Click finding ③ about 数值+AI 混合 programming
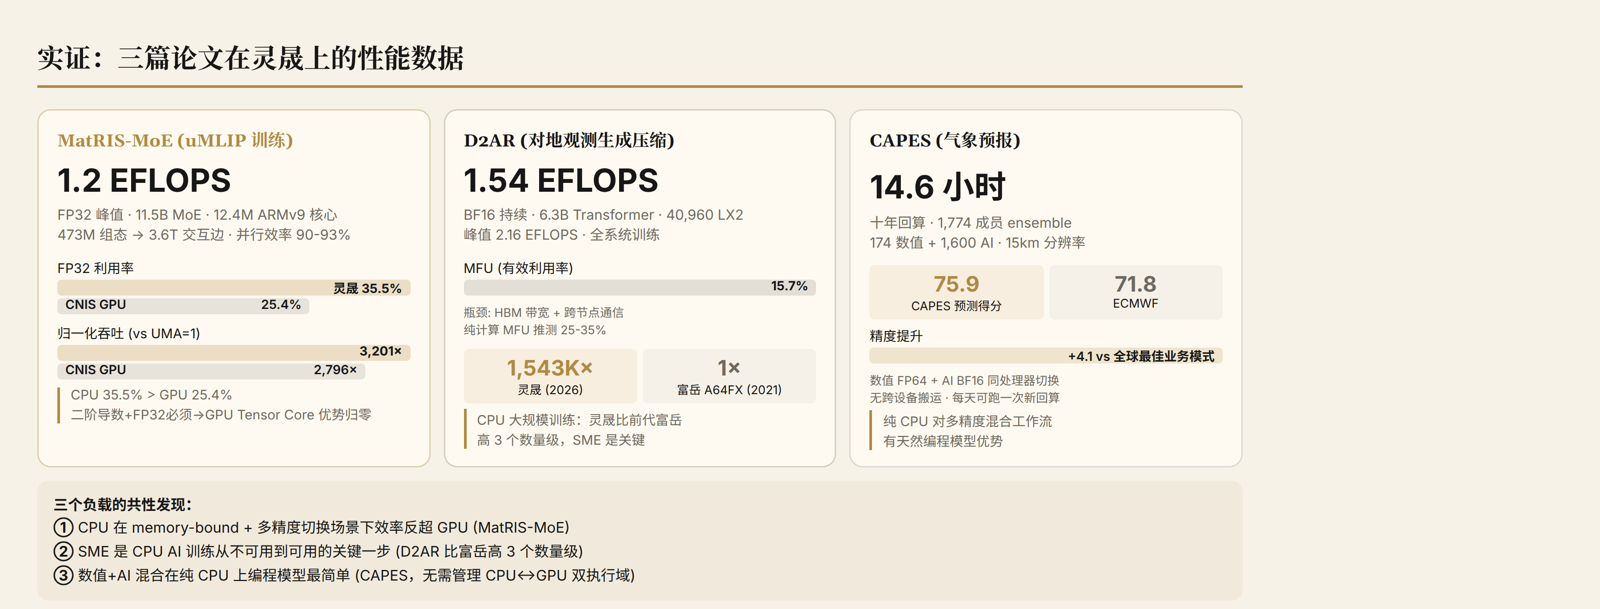Screen dimensions: 1600x609 (344, 576)
